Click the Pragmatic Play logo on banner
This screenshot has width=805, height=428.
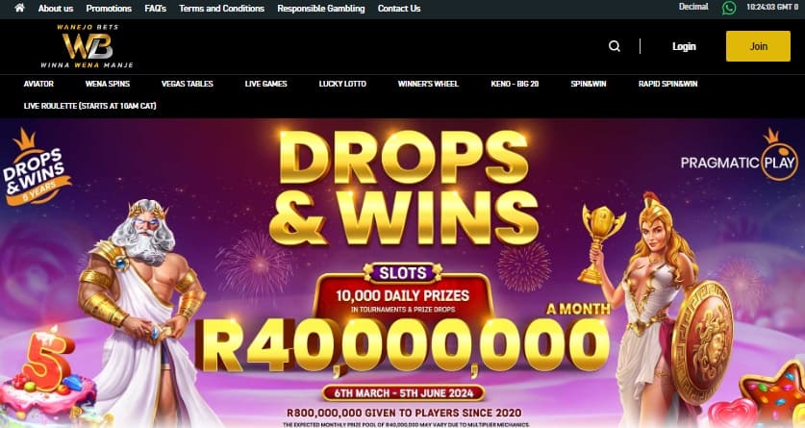point(739,156)
